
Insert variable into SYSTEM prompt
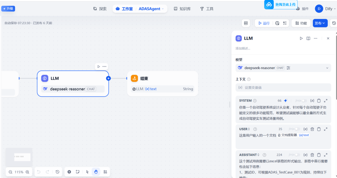point(312,101)
